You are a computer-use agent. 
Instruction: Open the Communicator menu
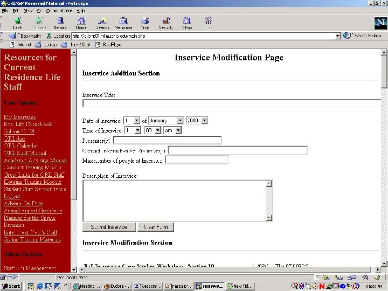pos(59,11)
